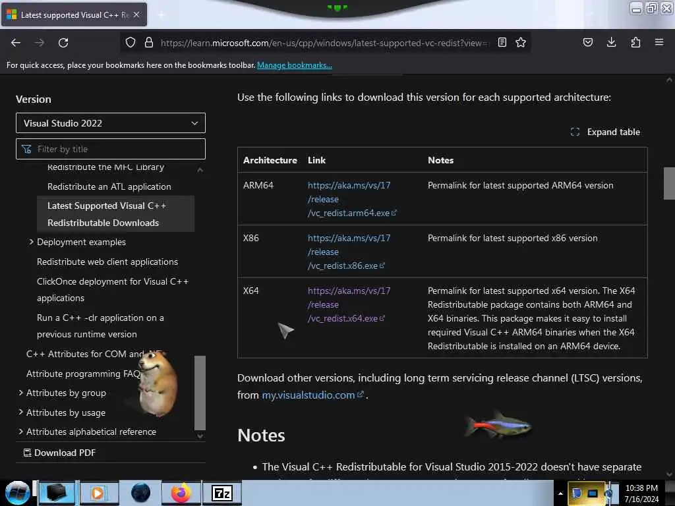Screen dimensions: 675x506
Task: Open a new browser tab
Action: [x=161, y=15]
